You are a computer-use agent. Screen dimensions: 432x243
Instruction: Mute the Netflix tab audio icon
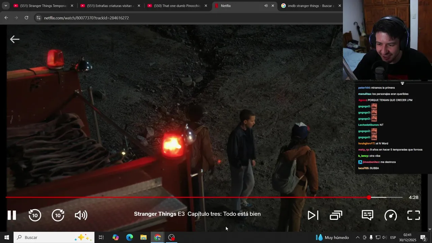tap(266, 6)
